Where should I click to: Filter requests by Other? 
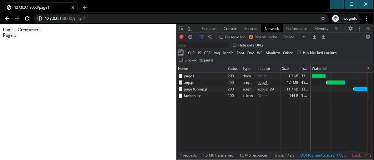coord(288,53)
